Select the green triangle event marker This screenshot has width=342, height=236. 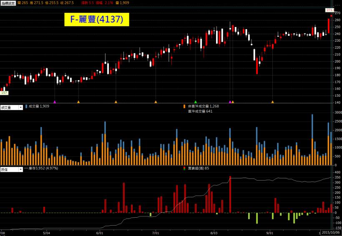(x=196, y=102)
